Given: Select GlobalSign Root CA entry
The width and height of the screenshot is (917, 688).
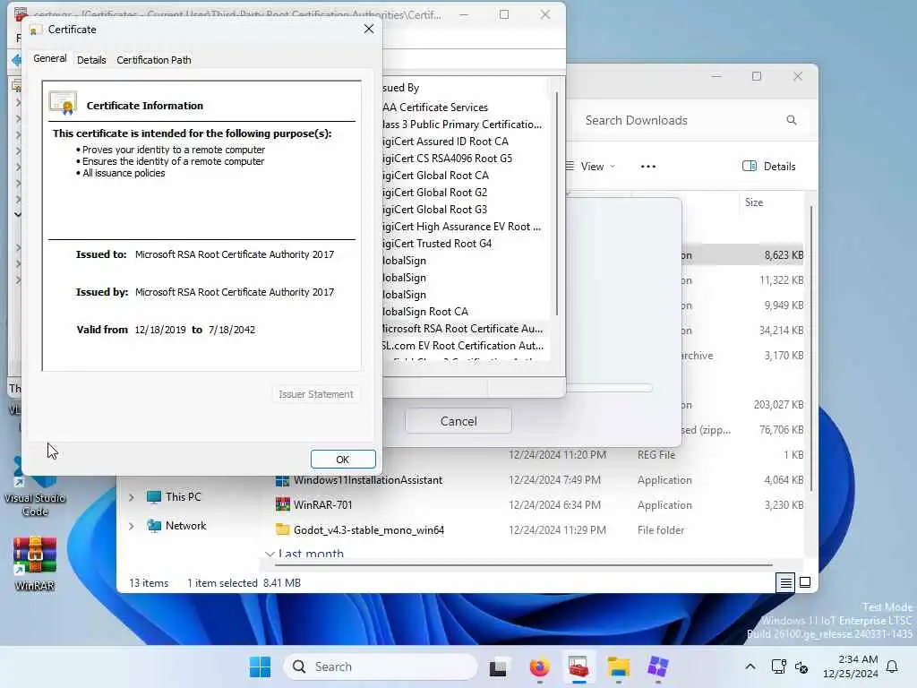Looking at the screenshot, I should coord(425,312).
